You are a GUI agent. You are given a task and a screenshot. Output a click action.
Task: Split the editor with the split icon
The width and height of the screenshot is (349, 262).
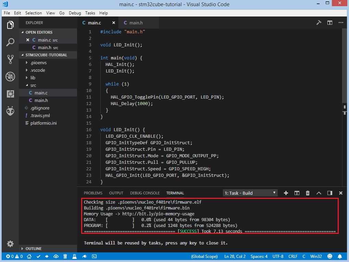329,23
